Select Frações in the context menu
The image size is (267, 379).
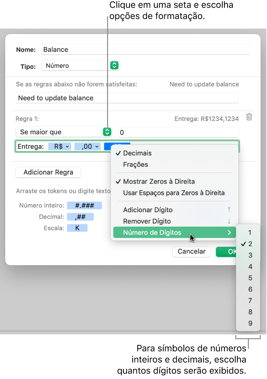174,164
